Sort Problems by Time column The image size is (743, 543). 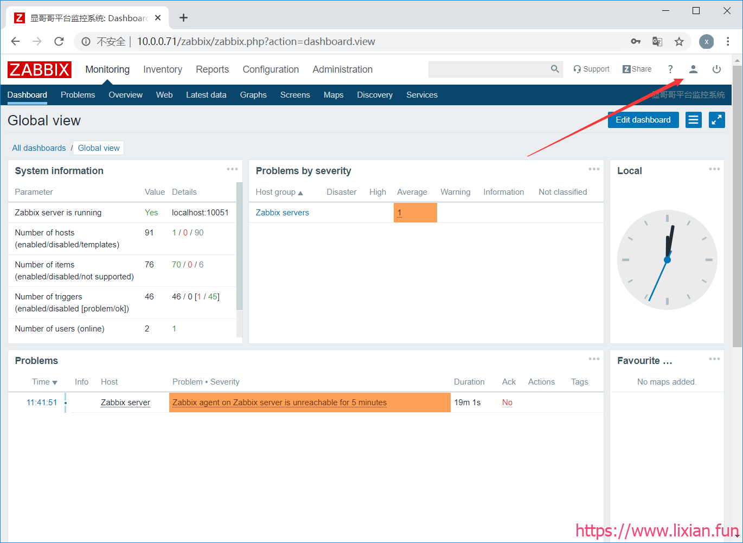point(44,382)
